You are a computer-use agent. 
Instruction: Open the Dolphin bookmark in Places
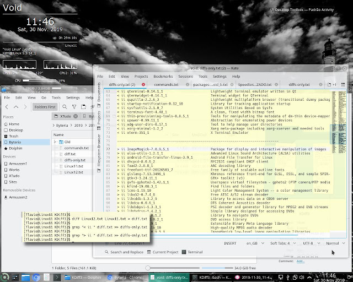coord(15,148)
